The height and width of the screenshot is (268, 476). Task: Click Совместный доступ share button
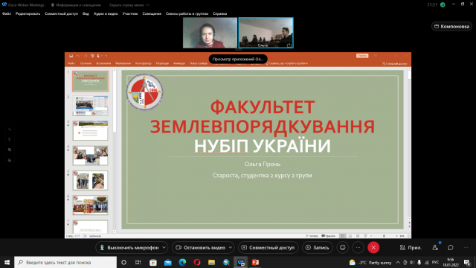coord(268,248)
